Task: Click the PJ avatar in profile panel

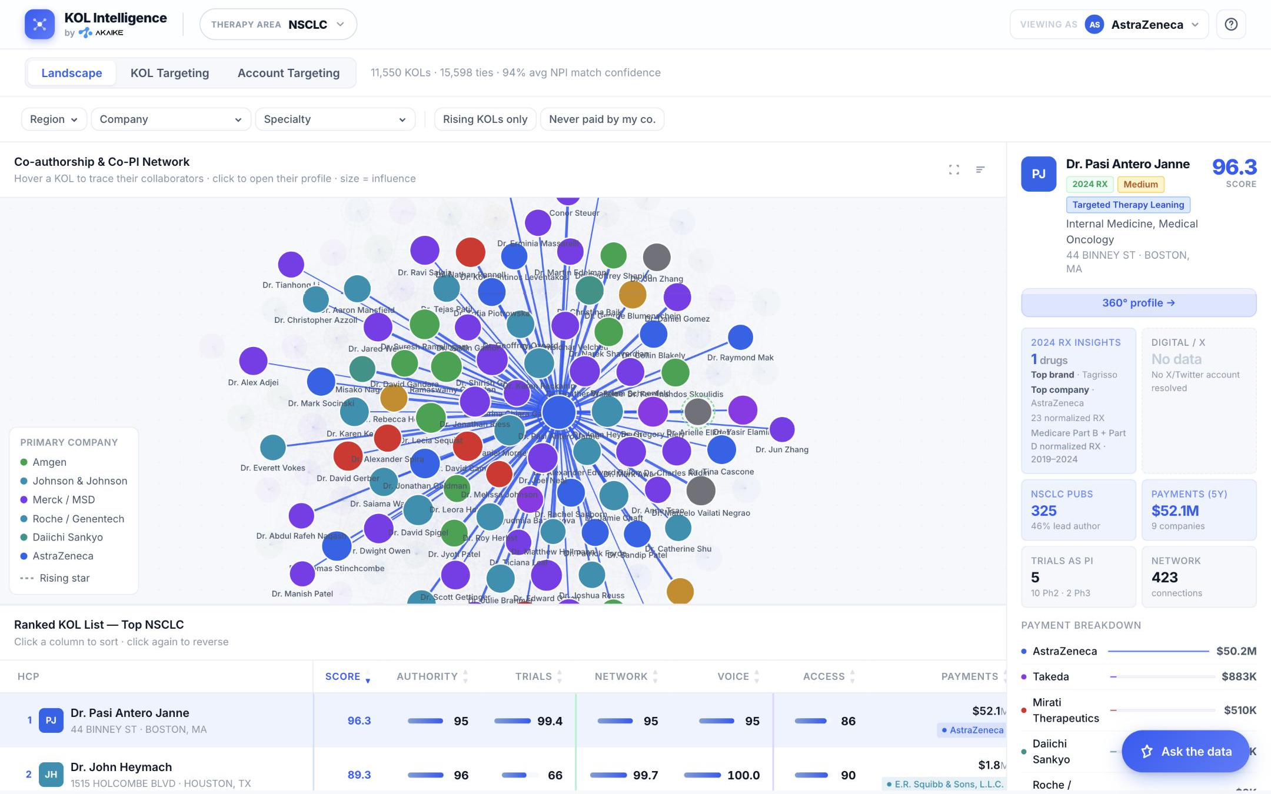Action: 1039,174
